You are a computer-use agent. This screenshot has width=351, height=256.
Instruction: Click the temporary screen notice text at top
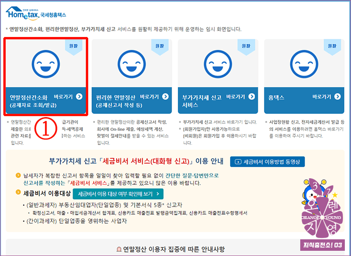[124, 29]
